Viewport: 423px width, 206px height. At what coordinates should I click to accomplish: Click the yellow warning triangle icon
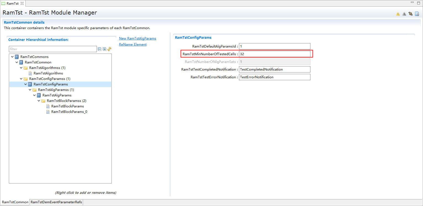[x=398, y=14]
